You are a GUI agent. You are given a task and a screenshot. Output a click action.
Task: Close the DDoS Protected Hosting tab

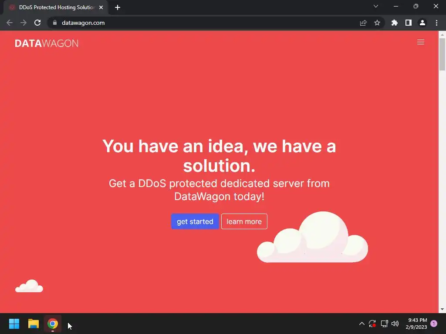pos(101,7)
